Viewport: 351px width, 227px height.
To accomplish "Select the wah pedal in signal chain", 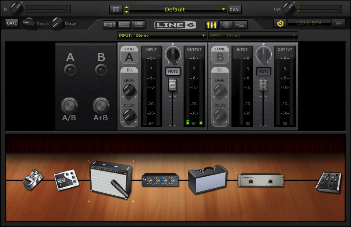I will point(33,180).
